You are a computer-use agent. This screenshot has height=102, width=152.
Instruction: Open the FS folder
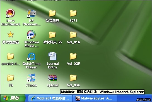(11, 78)
